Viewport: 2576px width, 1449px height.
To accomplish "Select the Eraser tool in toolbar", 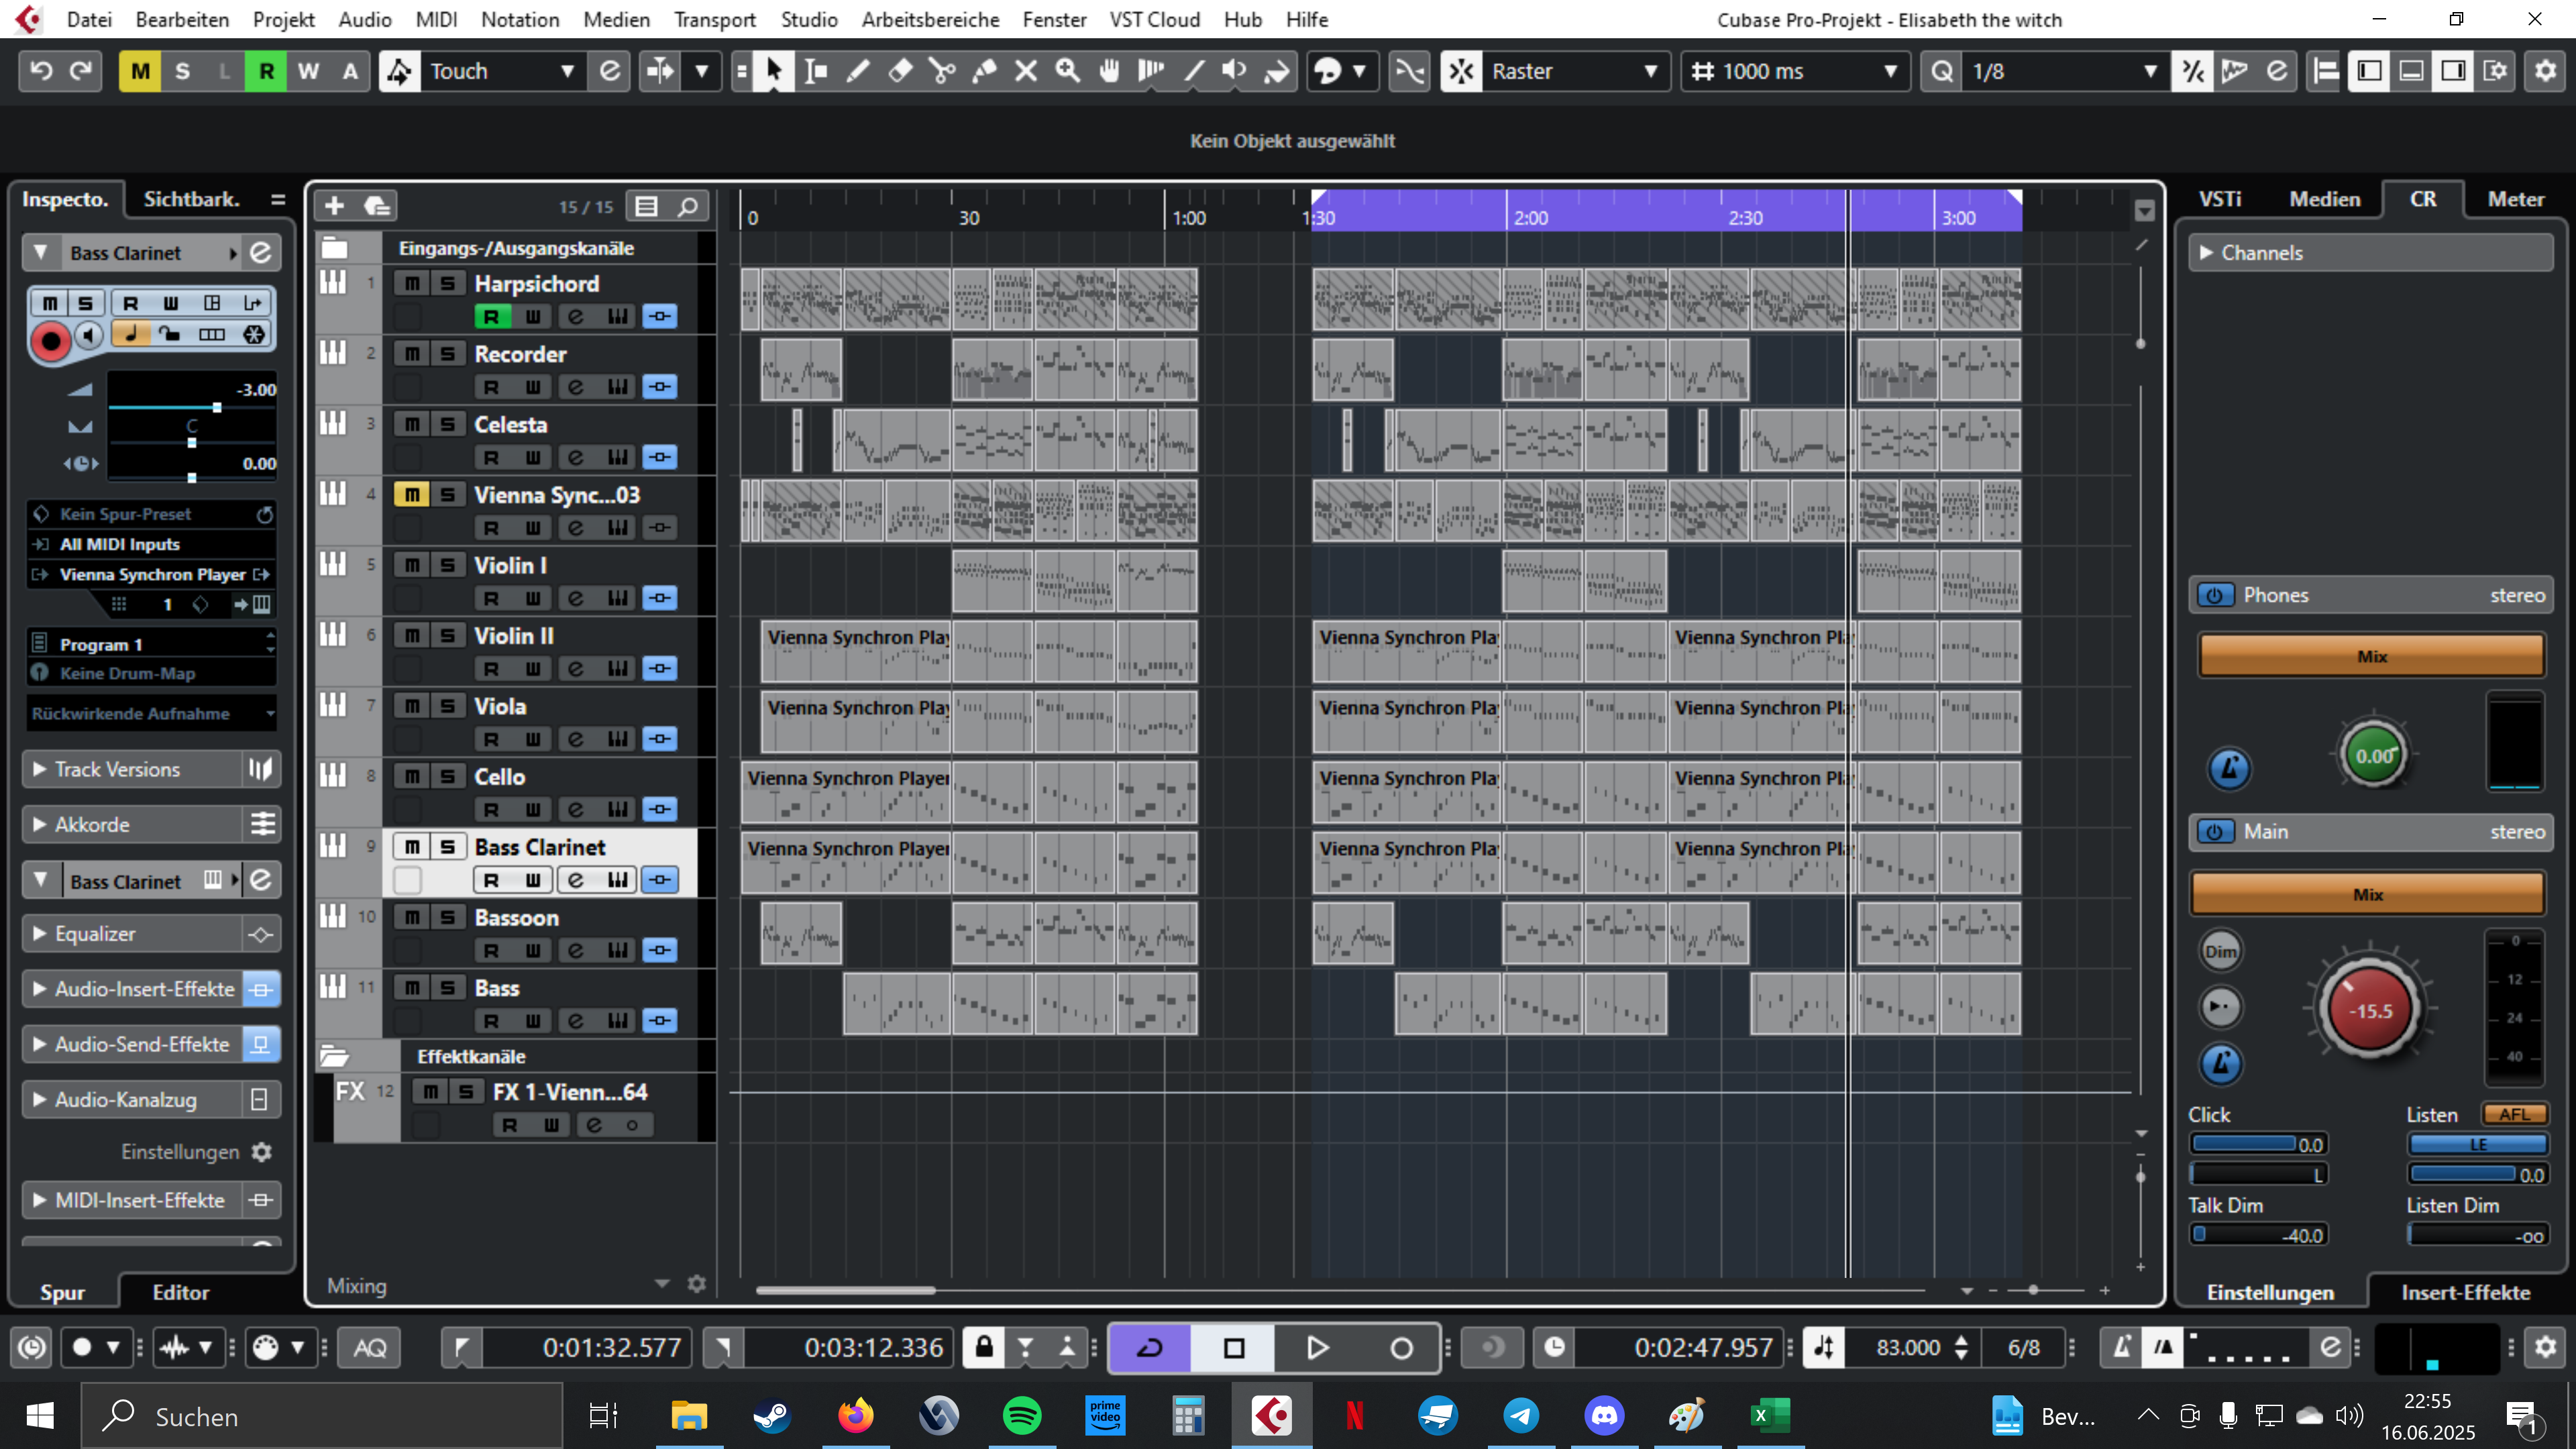I will click(900, 71).
